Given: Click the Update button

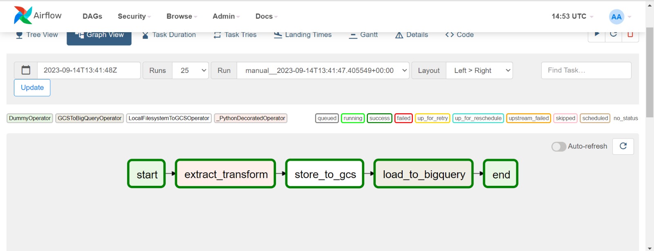Looking at the screenshot, I should [32, 88].
